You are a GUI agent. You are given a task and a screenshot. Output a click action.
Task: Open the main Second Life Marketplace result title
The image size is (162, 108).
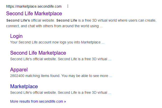[34, 13]
